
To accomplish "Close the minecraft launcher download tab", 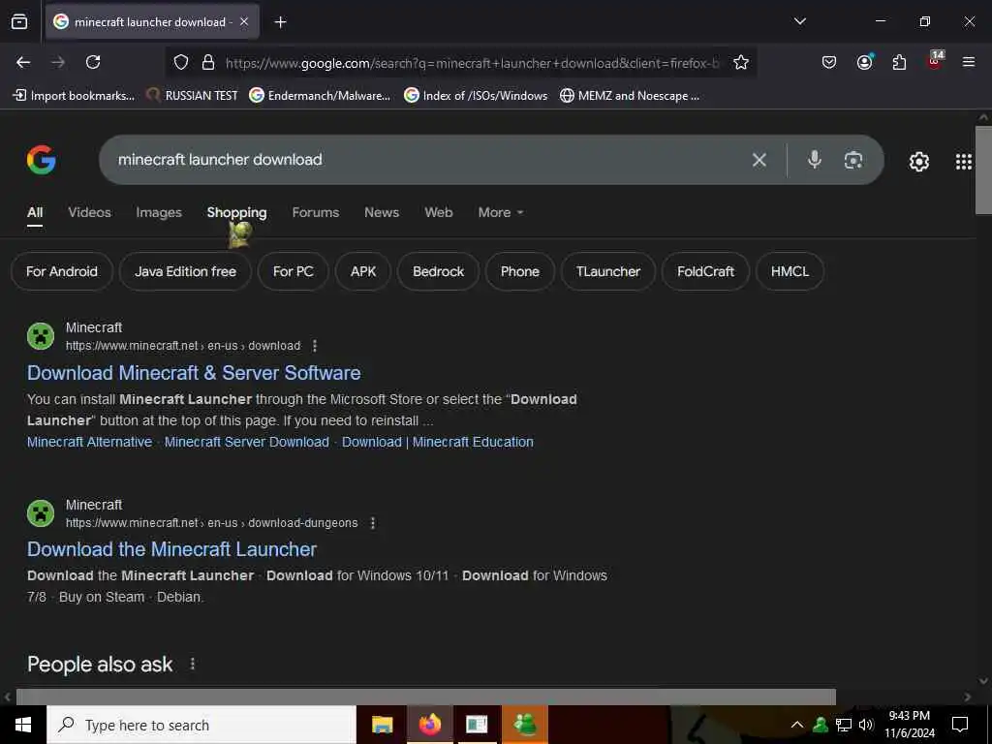I will tap(244, 22).
